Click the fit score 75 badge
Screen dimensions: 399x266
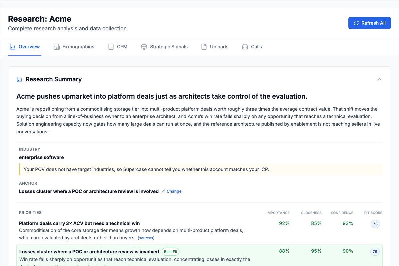click(375, 252)
